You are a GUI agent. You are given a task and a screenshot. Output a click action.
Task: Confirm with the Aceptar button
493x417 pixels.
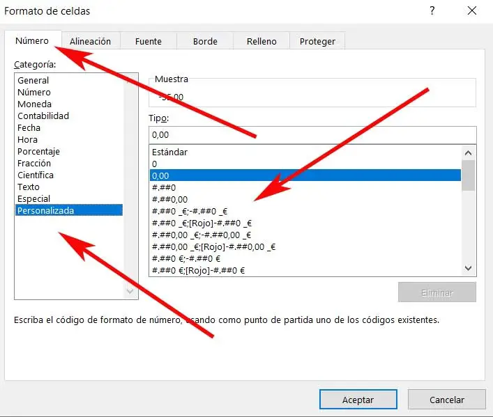[x=358, y=400]
